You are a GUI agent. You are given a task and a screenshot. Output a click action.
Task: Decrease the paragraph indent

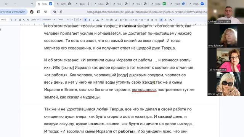148,20
